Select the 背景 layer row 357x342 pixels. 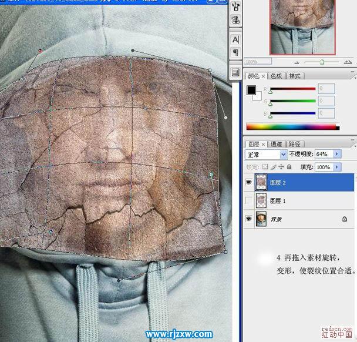coord(299,219)
